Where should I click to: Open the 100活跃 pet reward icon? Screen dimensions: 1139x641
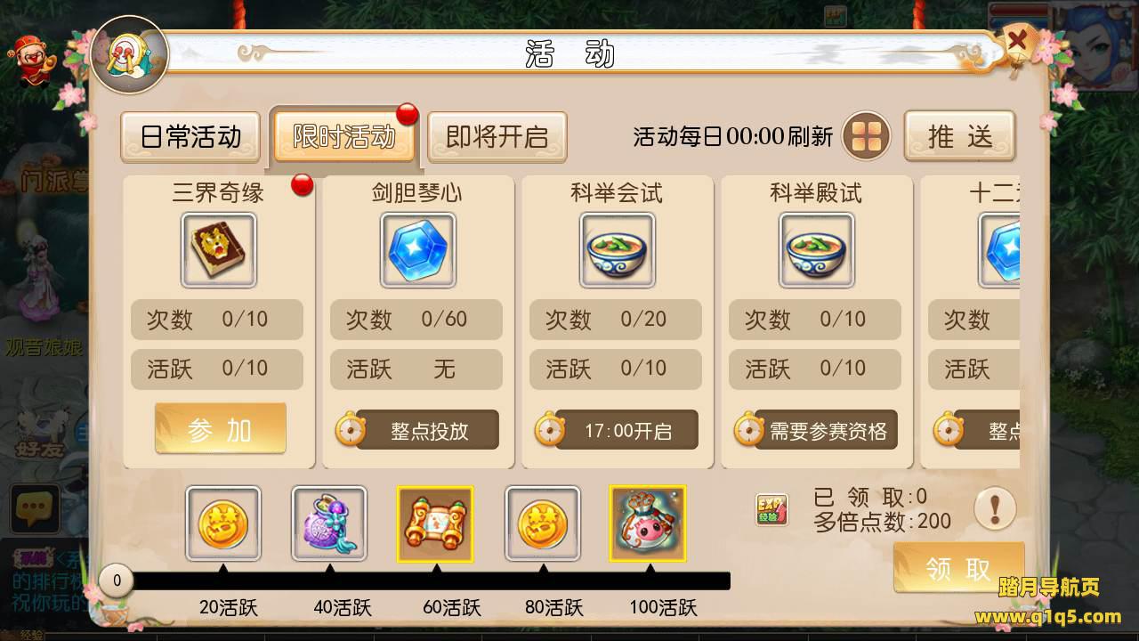click(648, 523)
